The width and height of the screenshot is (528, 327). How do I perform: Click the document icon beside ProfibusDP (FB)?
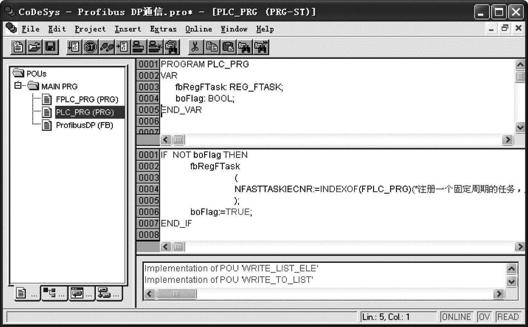[47, 125]
